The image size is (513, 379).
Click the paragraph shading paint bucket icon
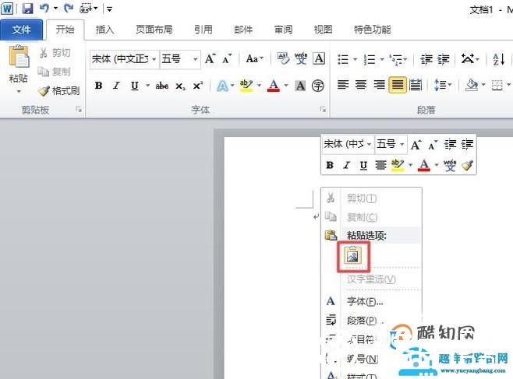[x=472, y=85]
